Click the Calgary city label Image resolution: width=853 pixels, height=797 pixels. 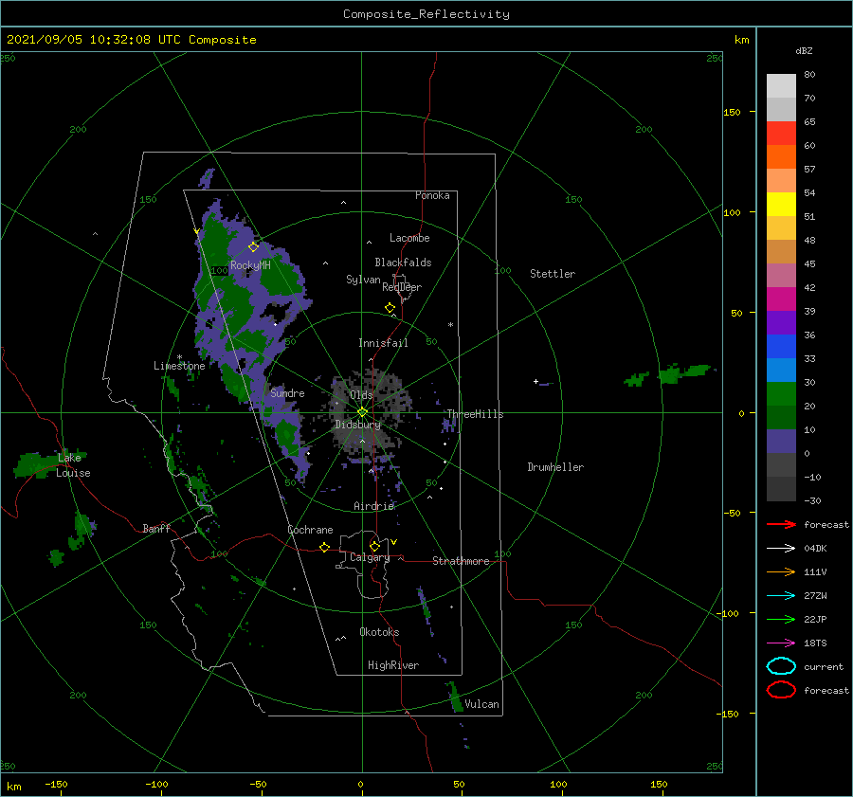[x=370, y=557]
